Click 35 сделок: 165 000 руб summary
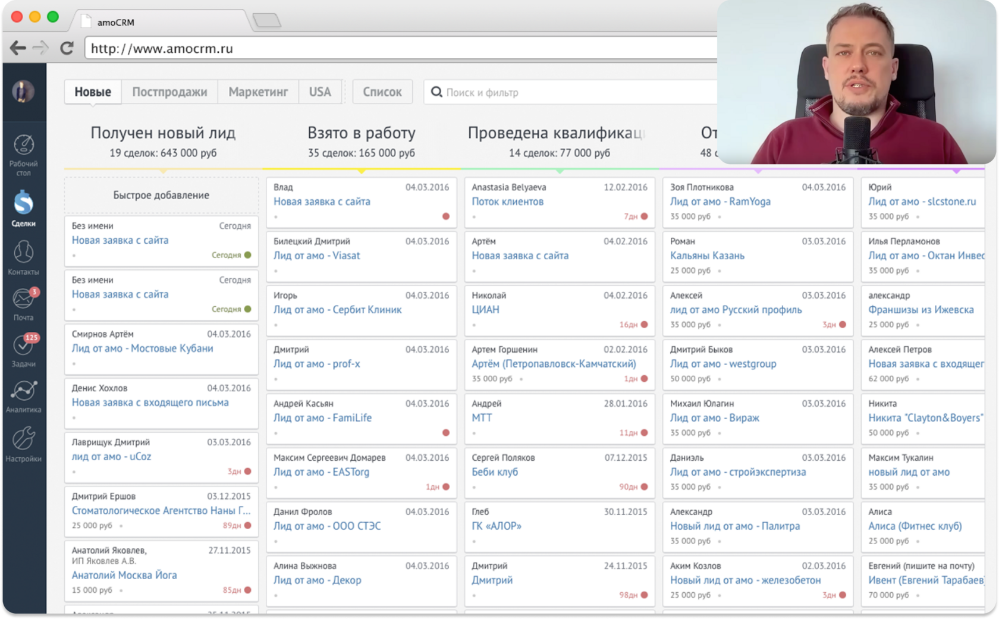Screen dimensions: 999x619 point(362,153)
